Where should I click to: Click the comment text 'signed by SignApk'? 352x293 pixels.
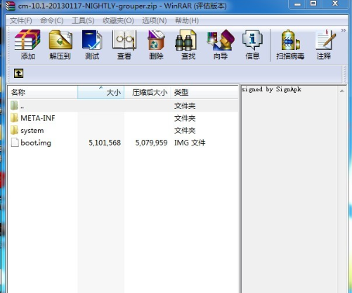(x=271, y=89)
